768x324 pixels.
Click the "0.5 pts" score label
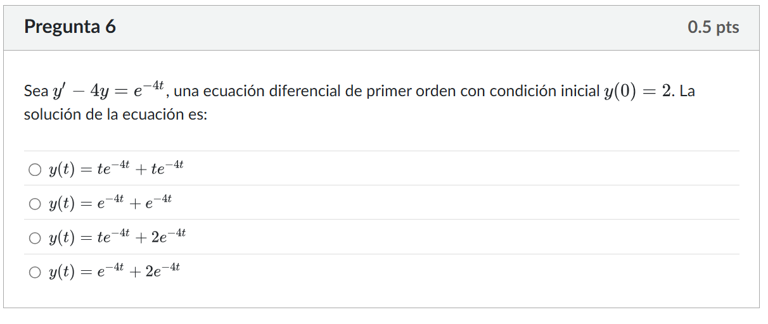(x=713, y=28)
